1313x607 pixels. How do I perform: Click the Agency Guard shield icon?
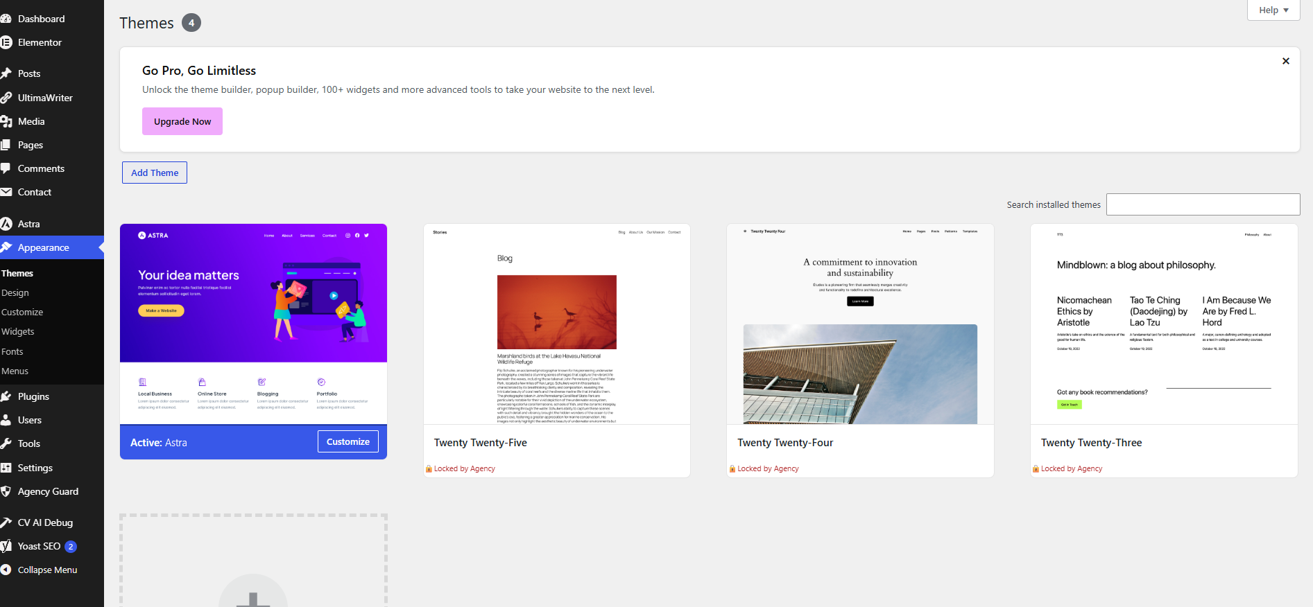(x=6, y=491)
